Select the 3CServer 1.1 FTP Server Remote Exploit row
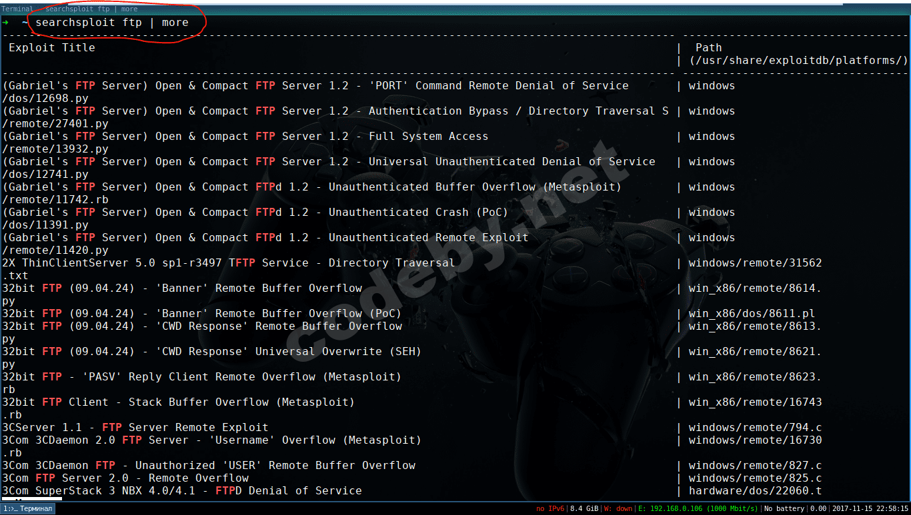 point(135,428)
